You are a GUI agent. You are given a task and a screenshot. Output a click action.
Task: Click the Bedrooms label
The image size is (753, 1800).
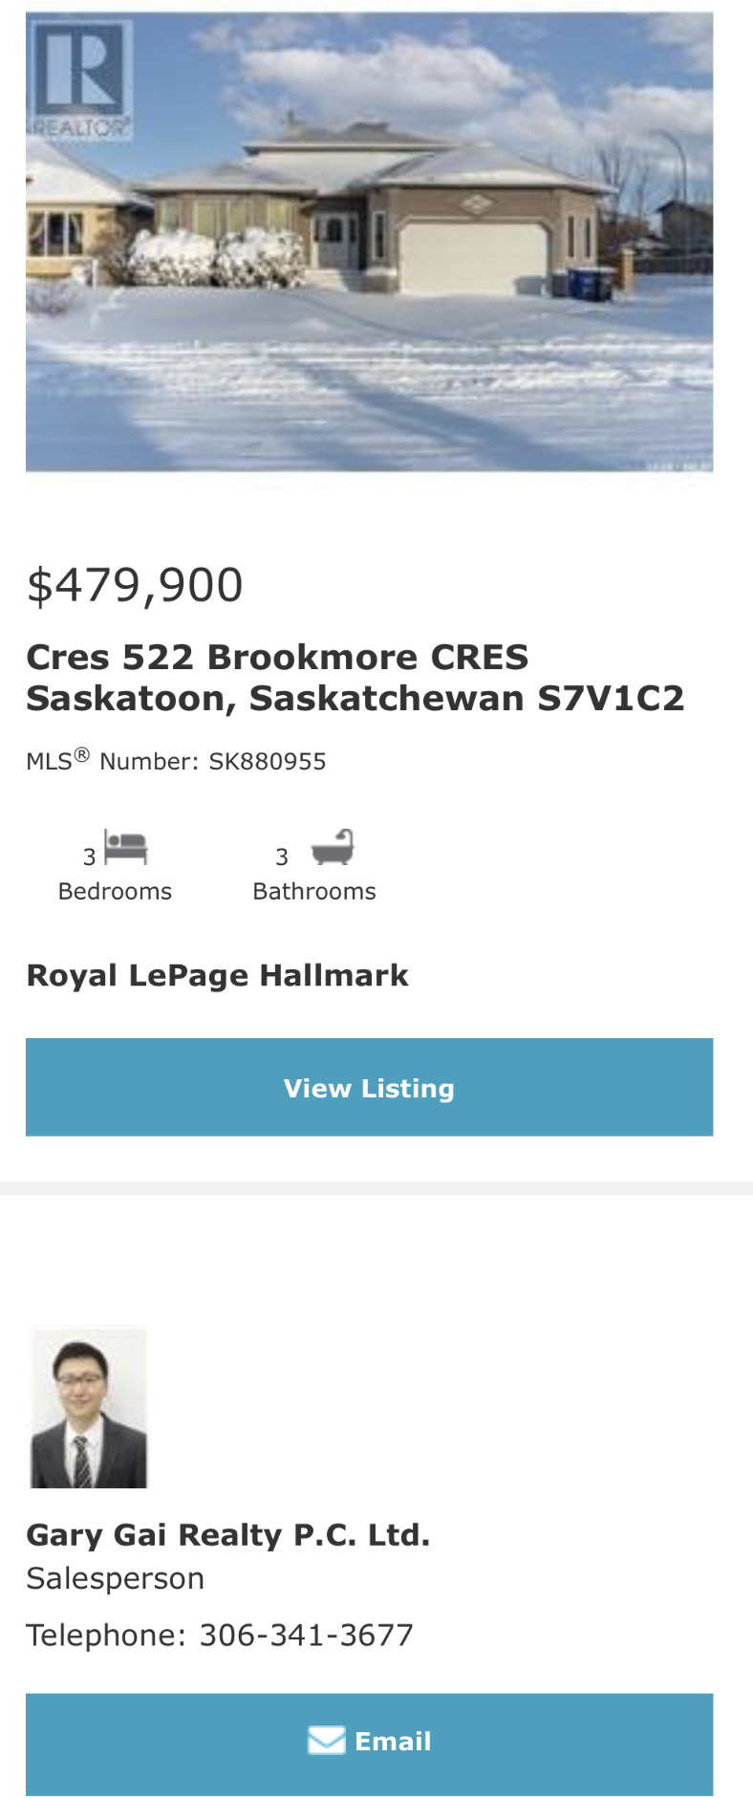(115, 891)
